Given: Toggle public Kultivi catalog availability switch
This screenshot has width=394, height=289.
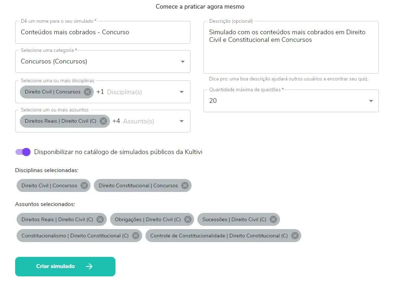Looking at the screenshot, I should click(x=23, y=152).
